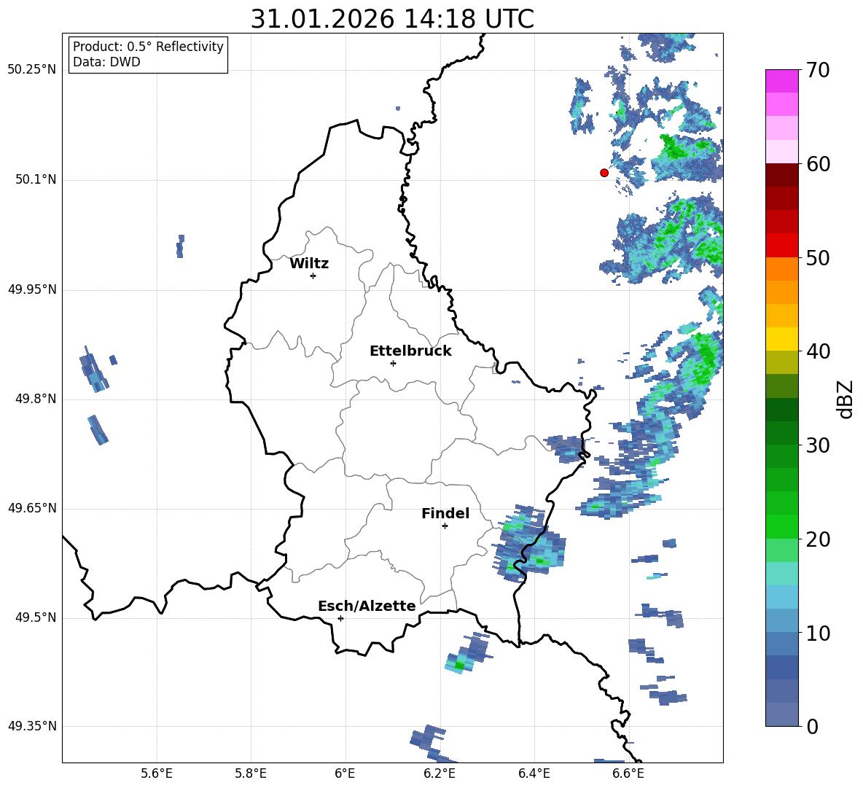Click the 49.35°N latitude label
863x788 pixels.
pos(32,726)
